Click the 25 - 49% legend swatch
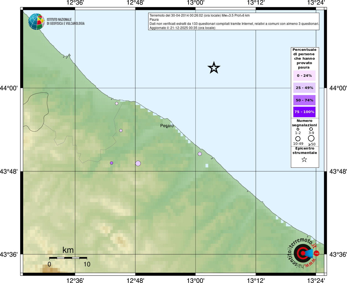 pos(304,88)
